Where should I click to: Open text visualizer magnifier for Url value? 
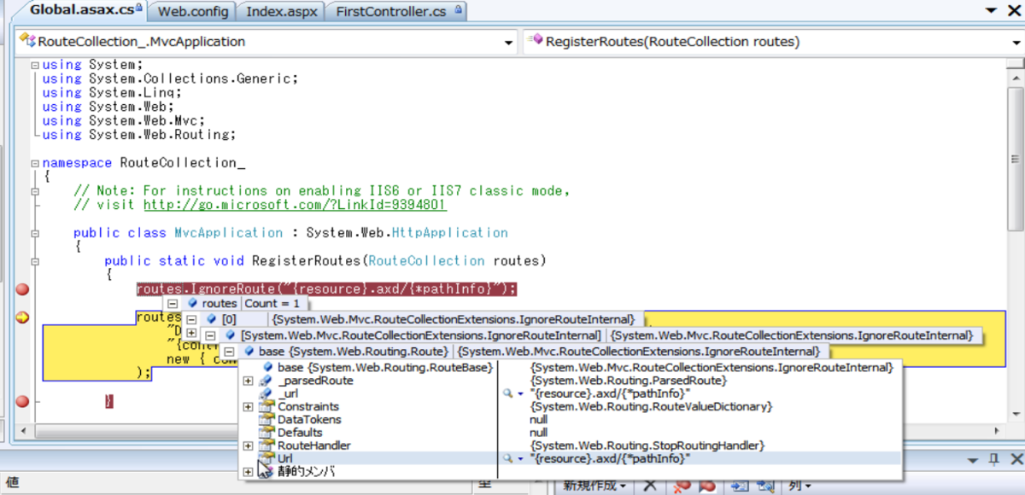(507, 459)
